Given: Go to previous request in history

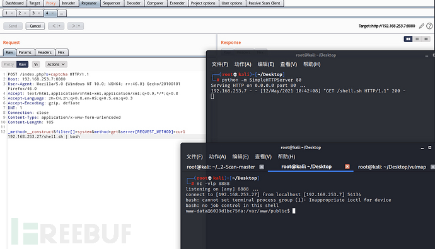Looking at the screenshot, I should [56, 26].
